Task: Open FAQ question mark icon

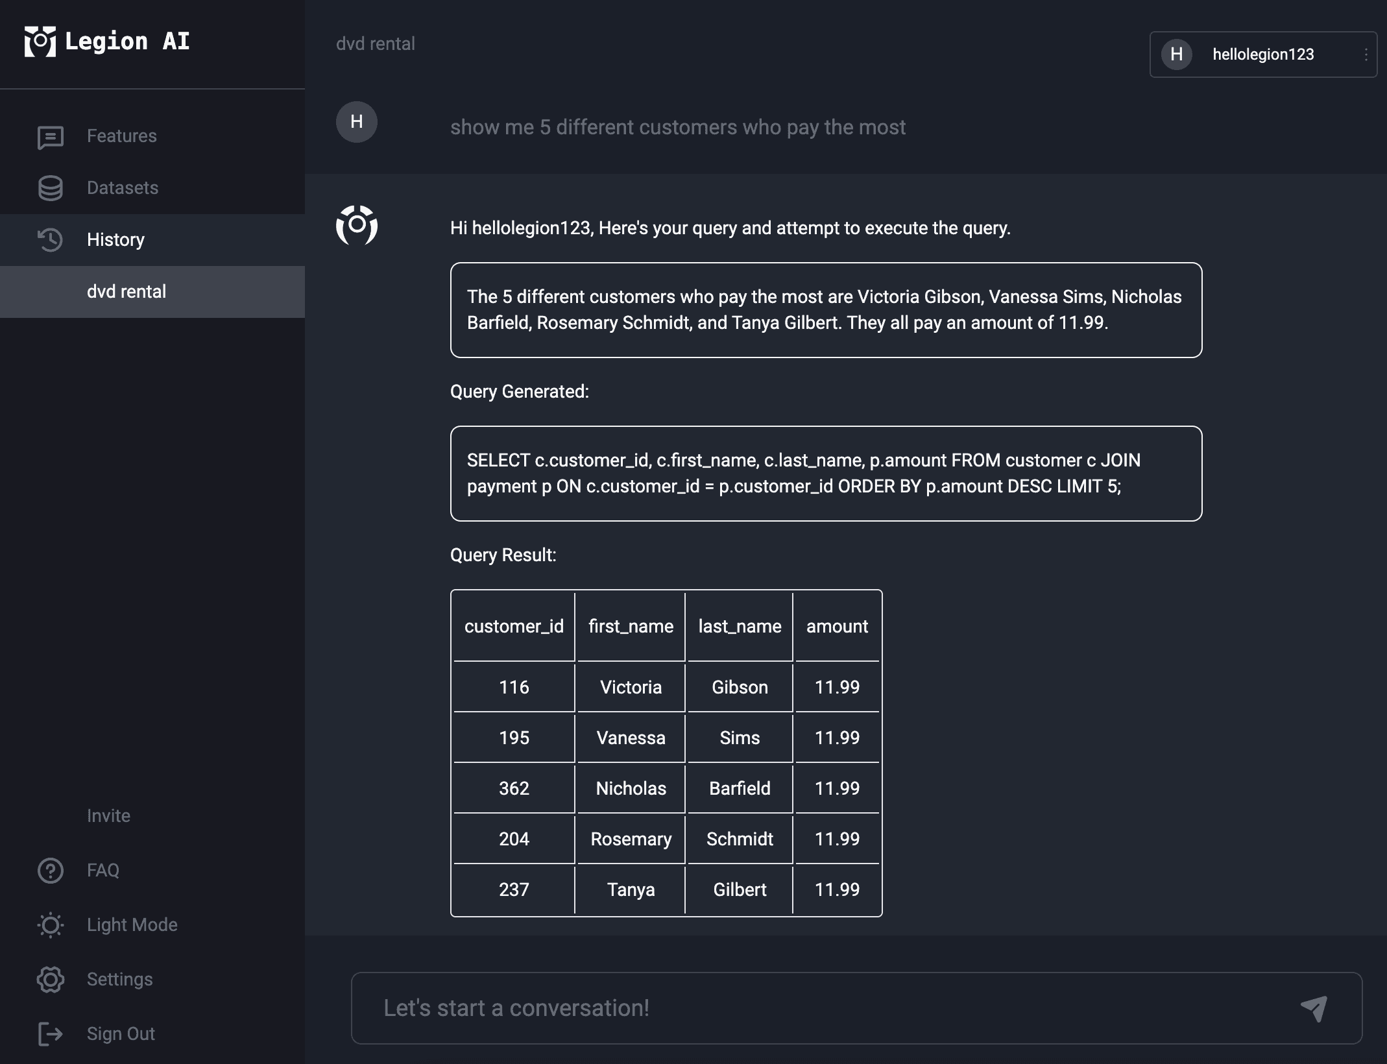Action: coord(51,871)
